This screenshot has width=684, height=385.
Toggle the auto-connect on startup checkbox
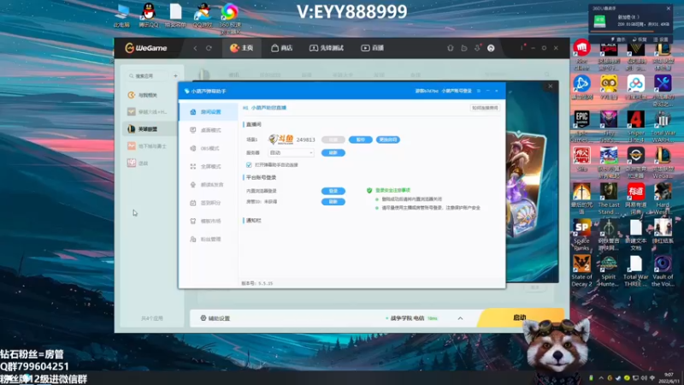[249, 165]
